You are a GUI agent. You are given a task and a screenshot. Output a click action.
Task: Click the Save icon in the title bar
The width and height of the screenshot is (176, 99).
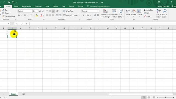[9, 2]
